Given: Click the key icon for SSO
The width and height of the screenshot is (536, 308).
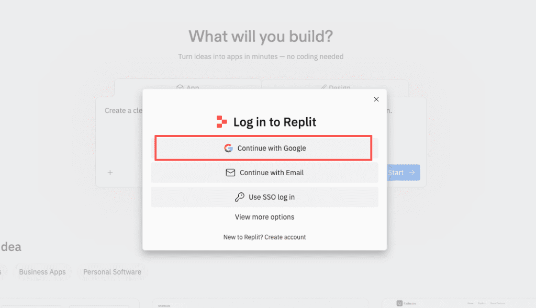Looking at the screenshot, I should (x=240, y=197).
